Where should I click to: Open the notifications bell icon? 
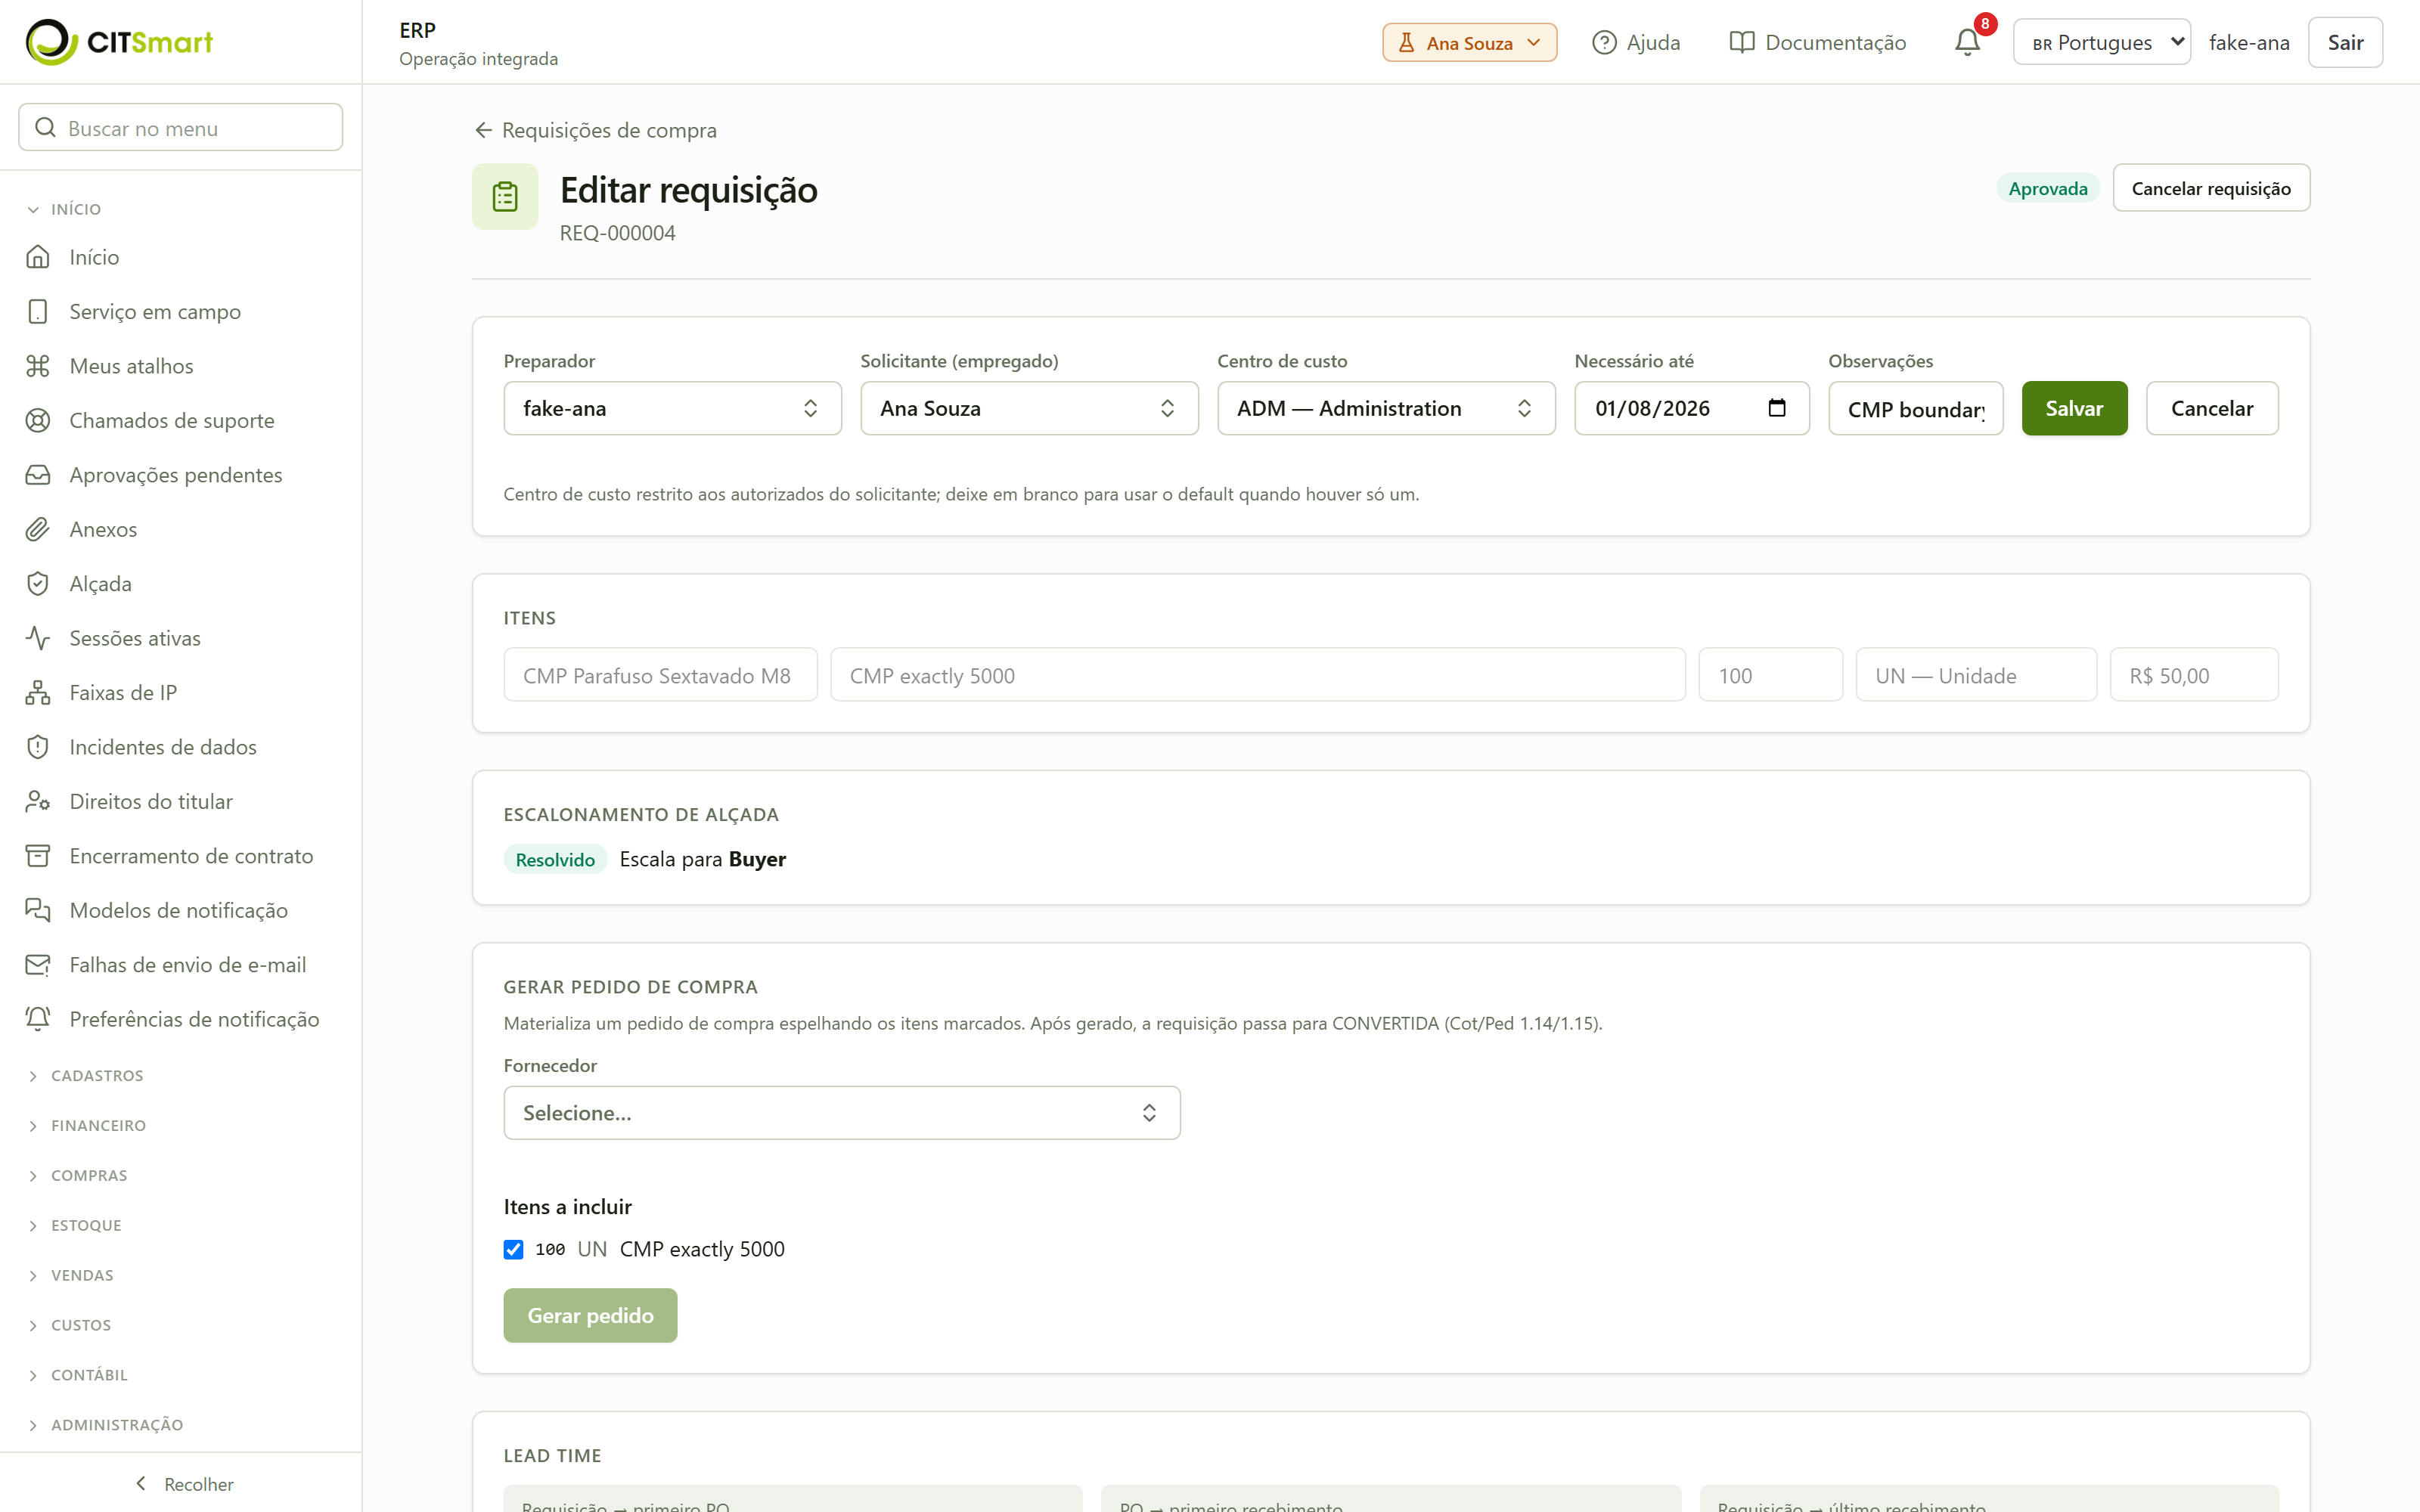coord(1966,42)
